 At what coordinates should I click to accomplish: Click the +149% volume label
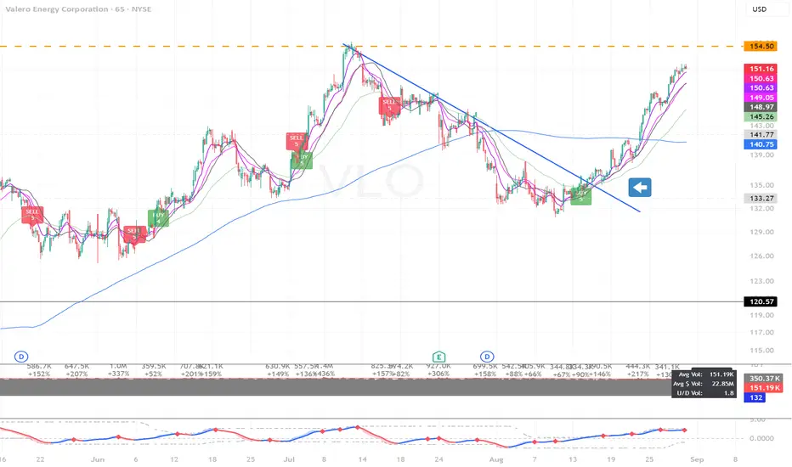coord(278,374)
